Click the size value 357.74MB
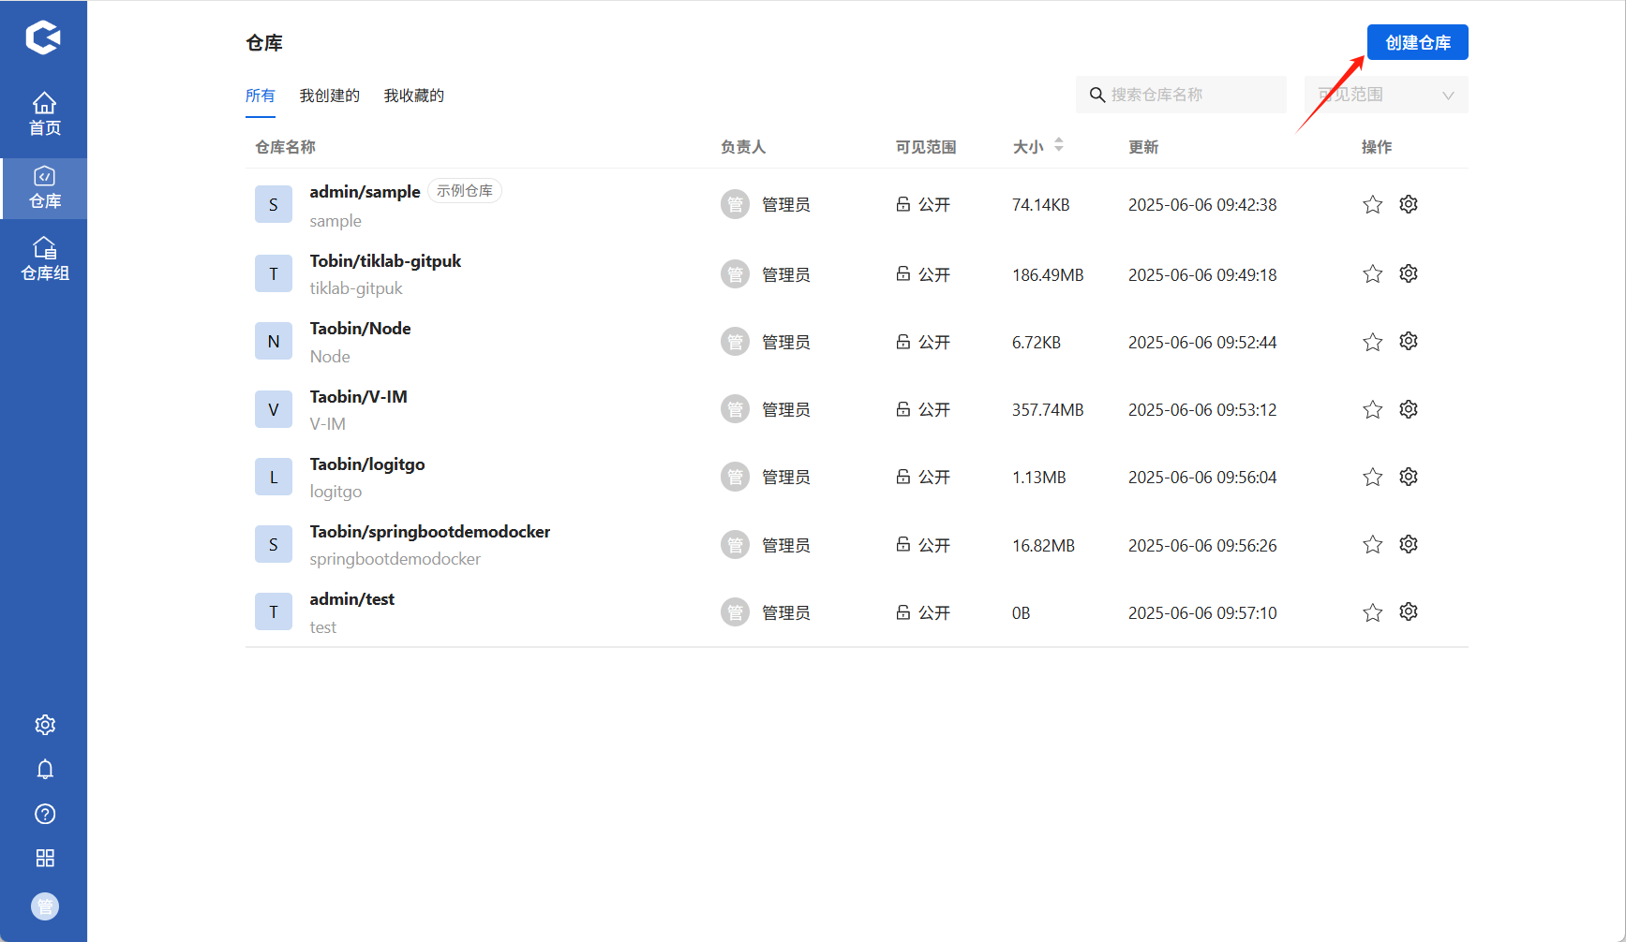 pos(1048,409)
